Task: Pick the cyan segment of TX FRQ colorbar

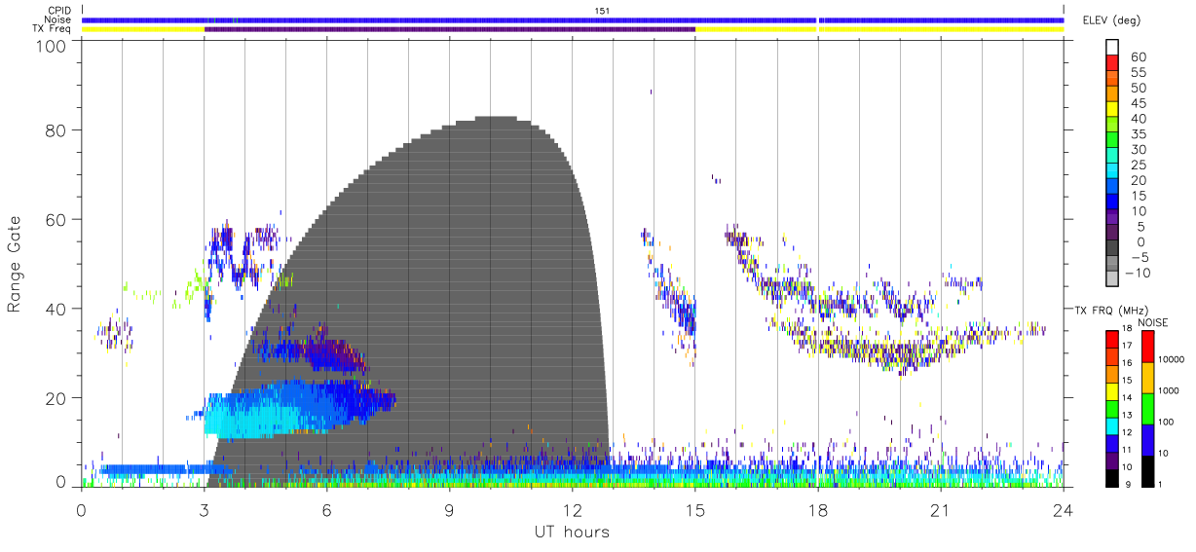Action: 1111,424
